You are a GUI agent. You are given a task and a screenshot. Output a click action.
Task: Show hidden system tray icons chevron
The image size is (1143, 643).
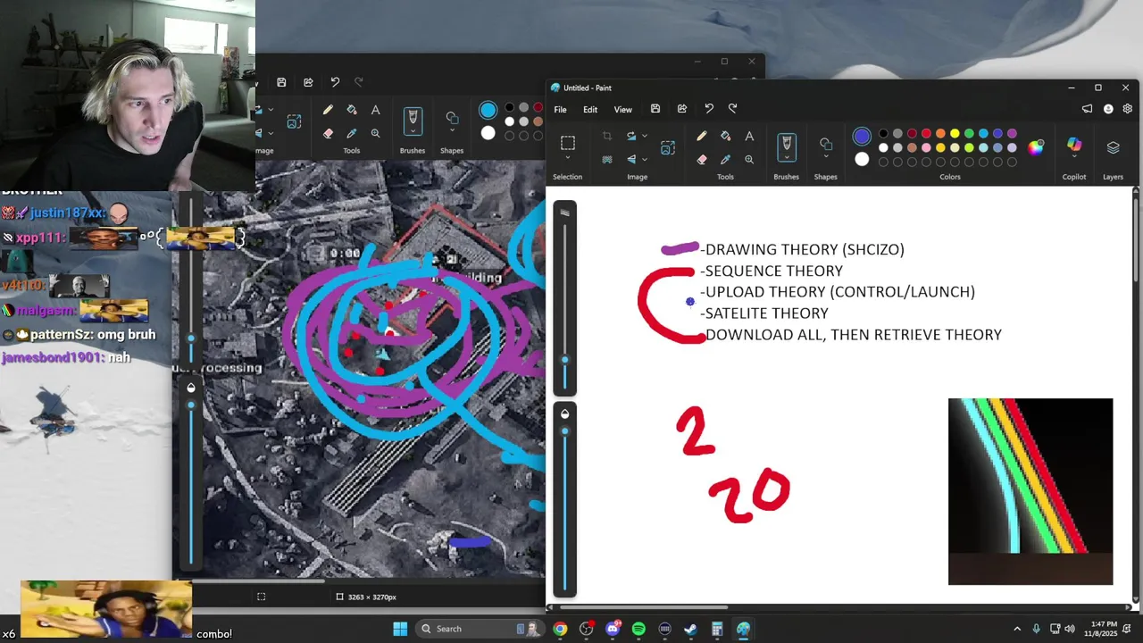pos(1017,629)
